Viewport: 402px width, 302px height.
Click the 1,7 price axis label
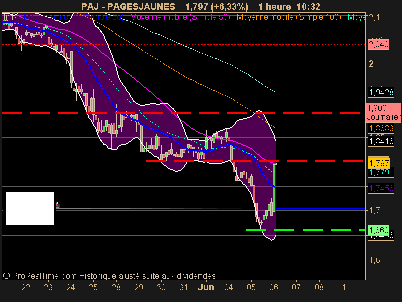click(x=374, y=211)
